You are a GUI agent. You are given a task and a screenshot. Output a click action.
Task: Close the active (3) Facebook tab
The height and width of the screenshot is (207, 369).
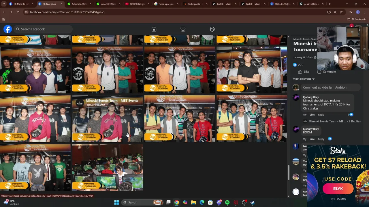61,4
